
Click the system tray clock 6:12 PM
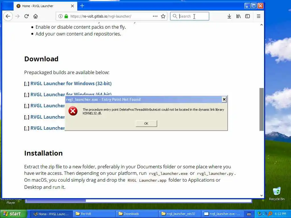280,214
